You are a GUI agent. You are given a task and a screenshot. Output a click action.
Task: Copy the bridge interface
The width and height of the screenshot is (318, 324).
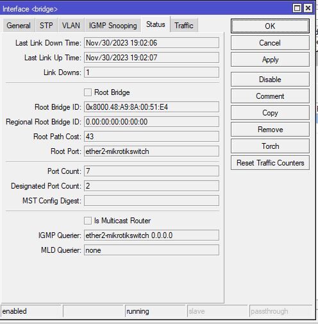click(x=270, y=113)
